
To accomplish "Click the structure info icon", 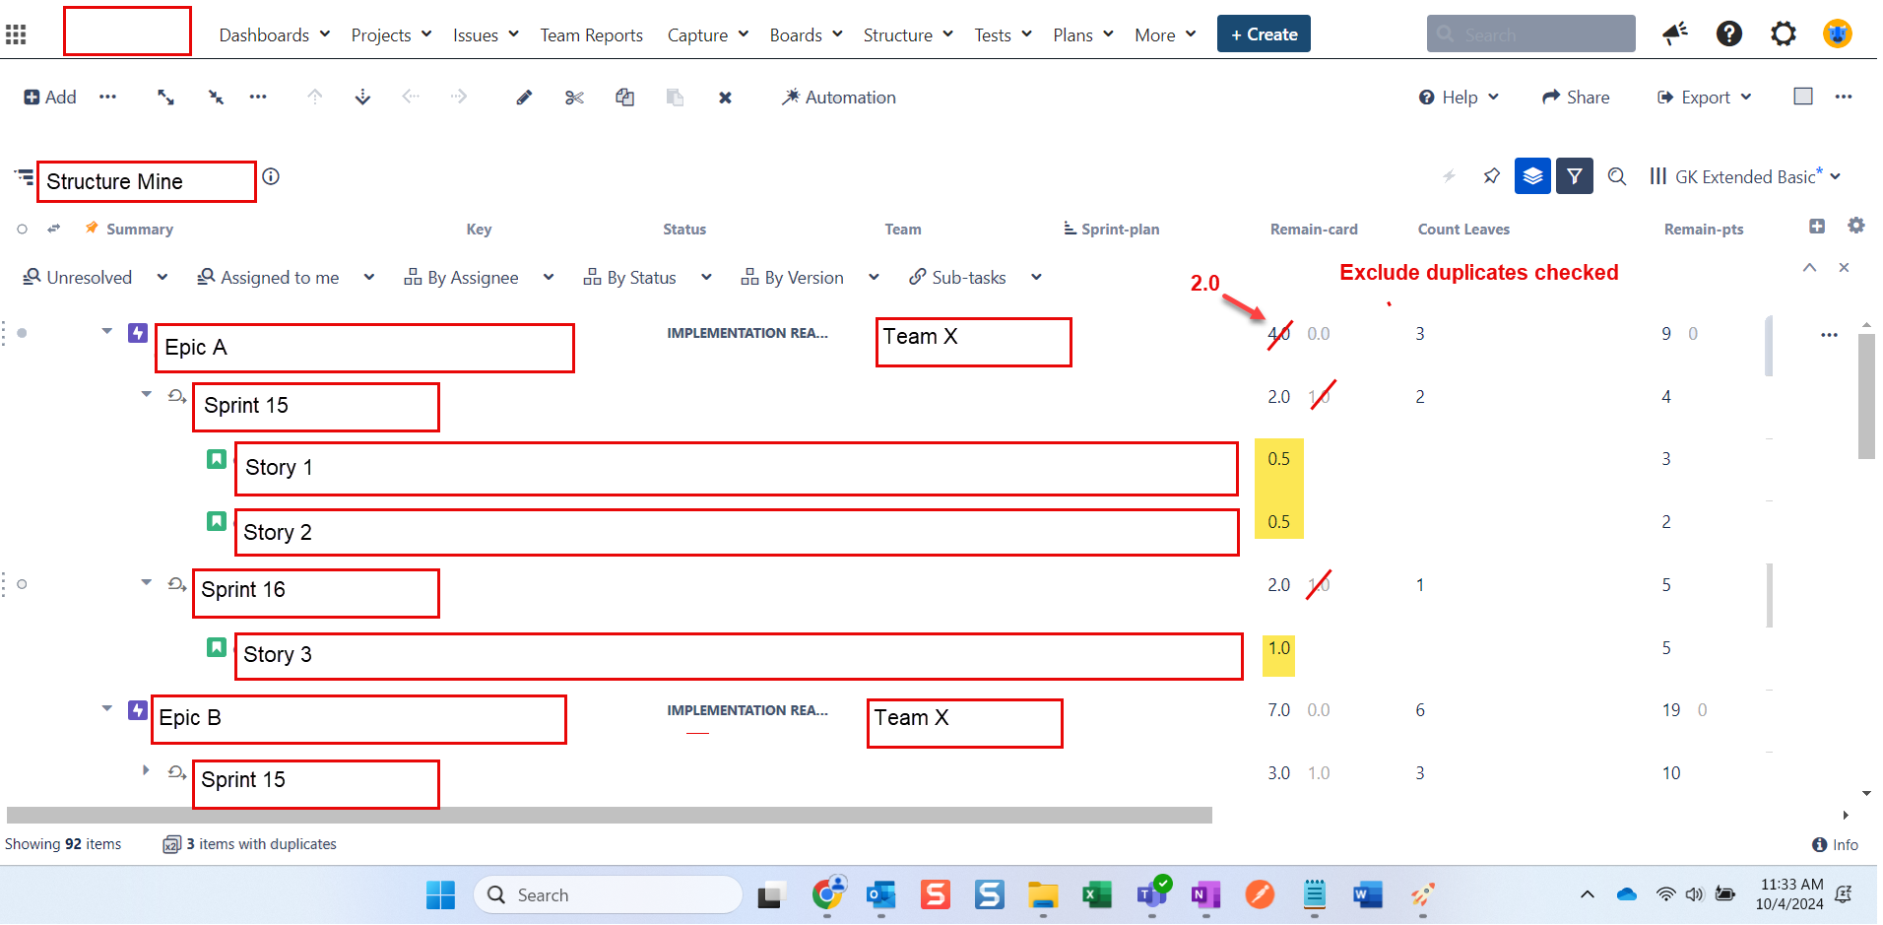I will coord(271,176).
